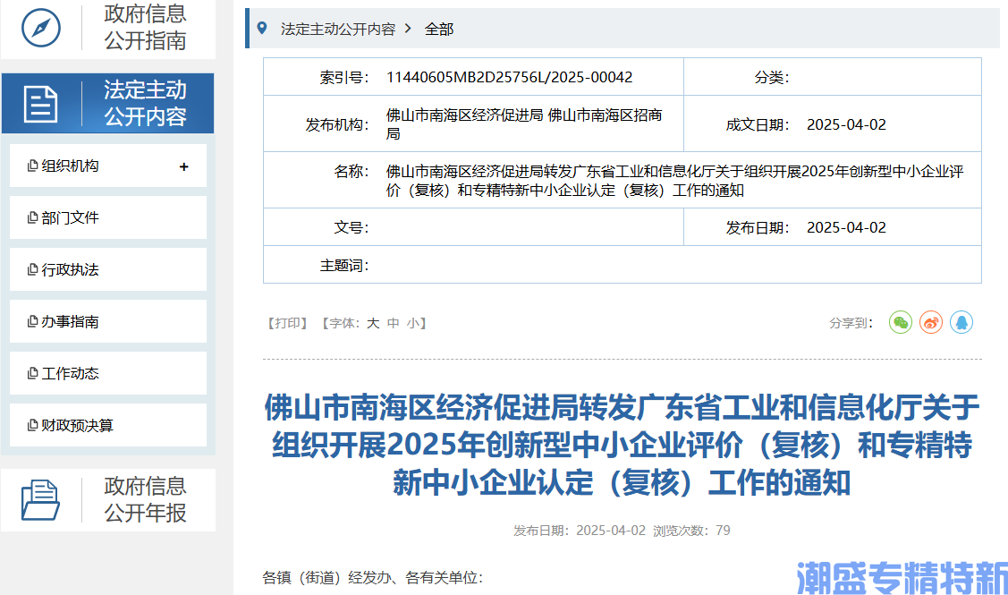The image size is (1008, 595).
Task: Open 组织机构 menu item
Action: [108, 166]
